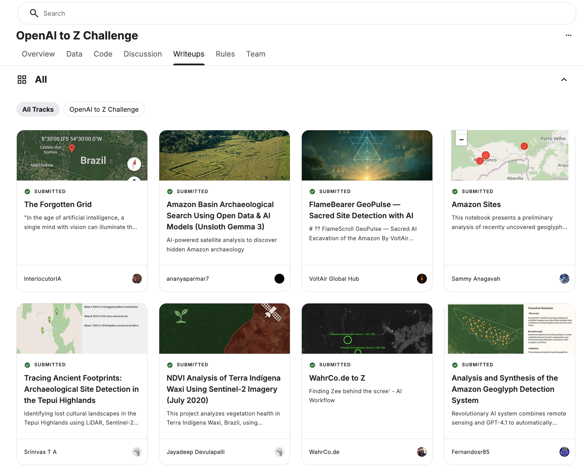Switch to the Data tab
This screenshot has width=584, height=470.
pyautogui.click(x=74, y=54)
